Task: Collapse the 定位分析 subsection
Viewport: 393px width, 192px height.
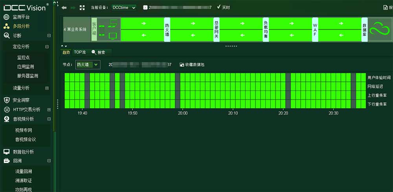Action: (x=47, y=47)
